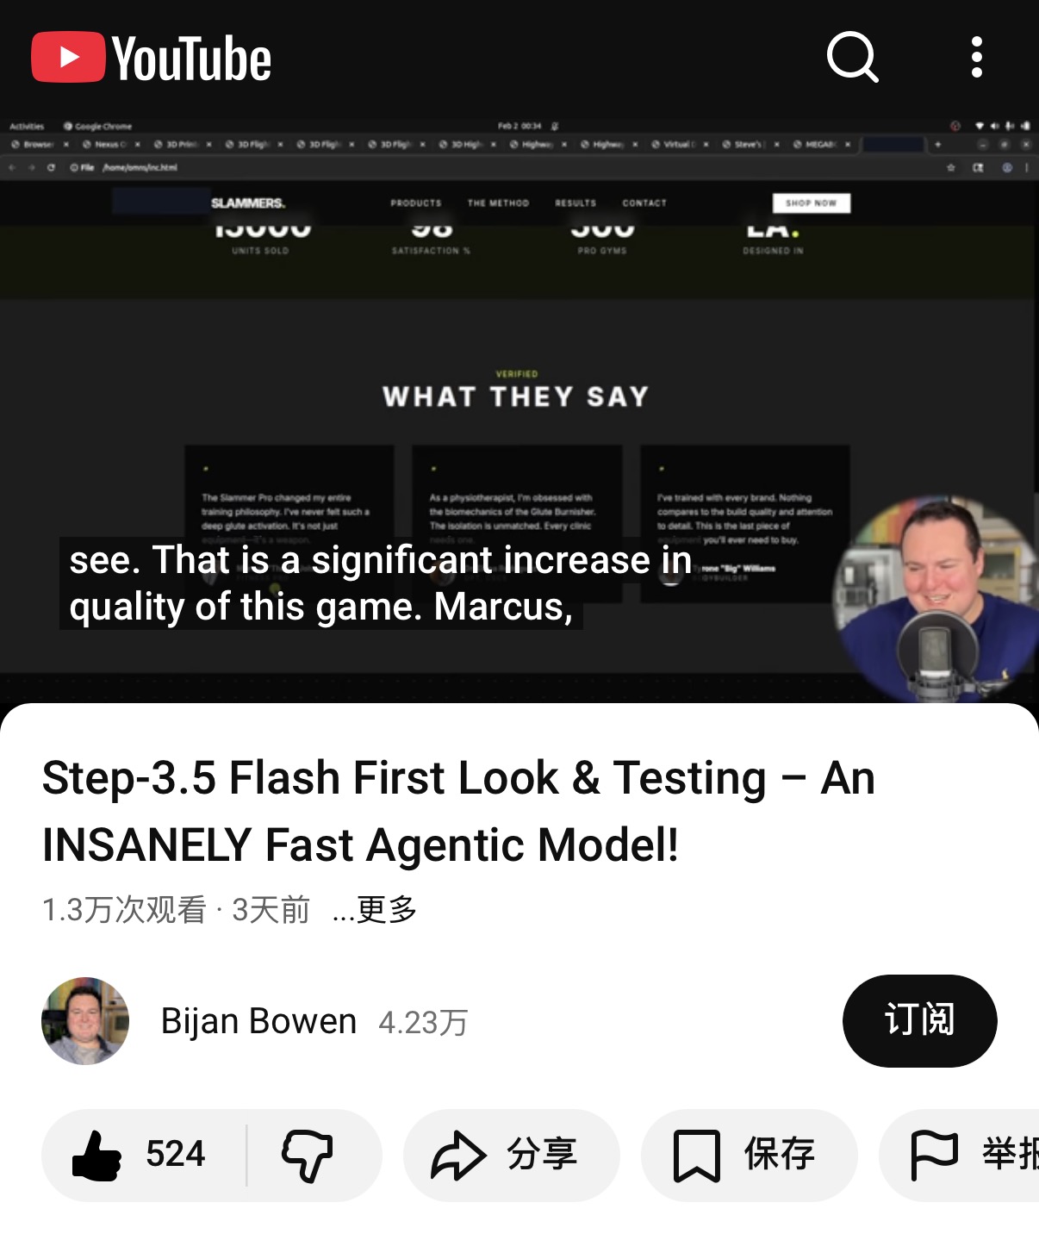Expand the description via ...更多
The height and width of the screenshot is (1240, 1039).
point(374,909)
